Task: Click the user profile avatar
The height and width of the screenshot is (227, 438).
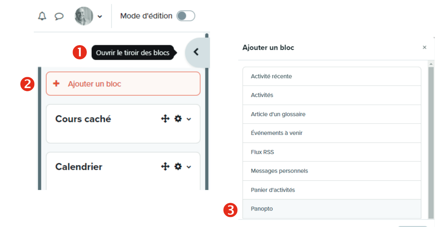Action: point(84,16)
